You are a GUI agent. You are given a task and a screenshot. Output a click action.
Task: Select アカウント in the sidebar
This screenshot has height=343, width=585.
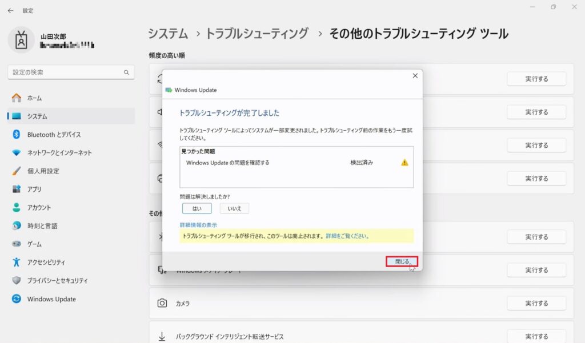[x=71, y=208]
